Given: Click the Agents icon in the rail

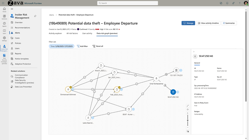Looking at the screenshot, I should [x=4, y=24].
